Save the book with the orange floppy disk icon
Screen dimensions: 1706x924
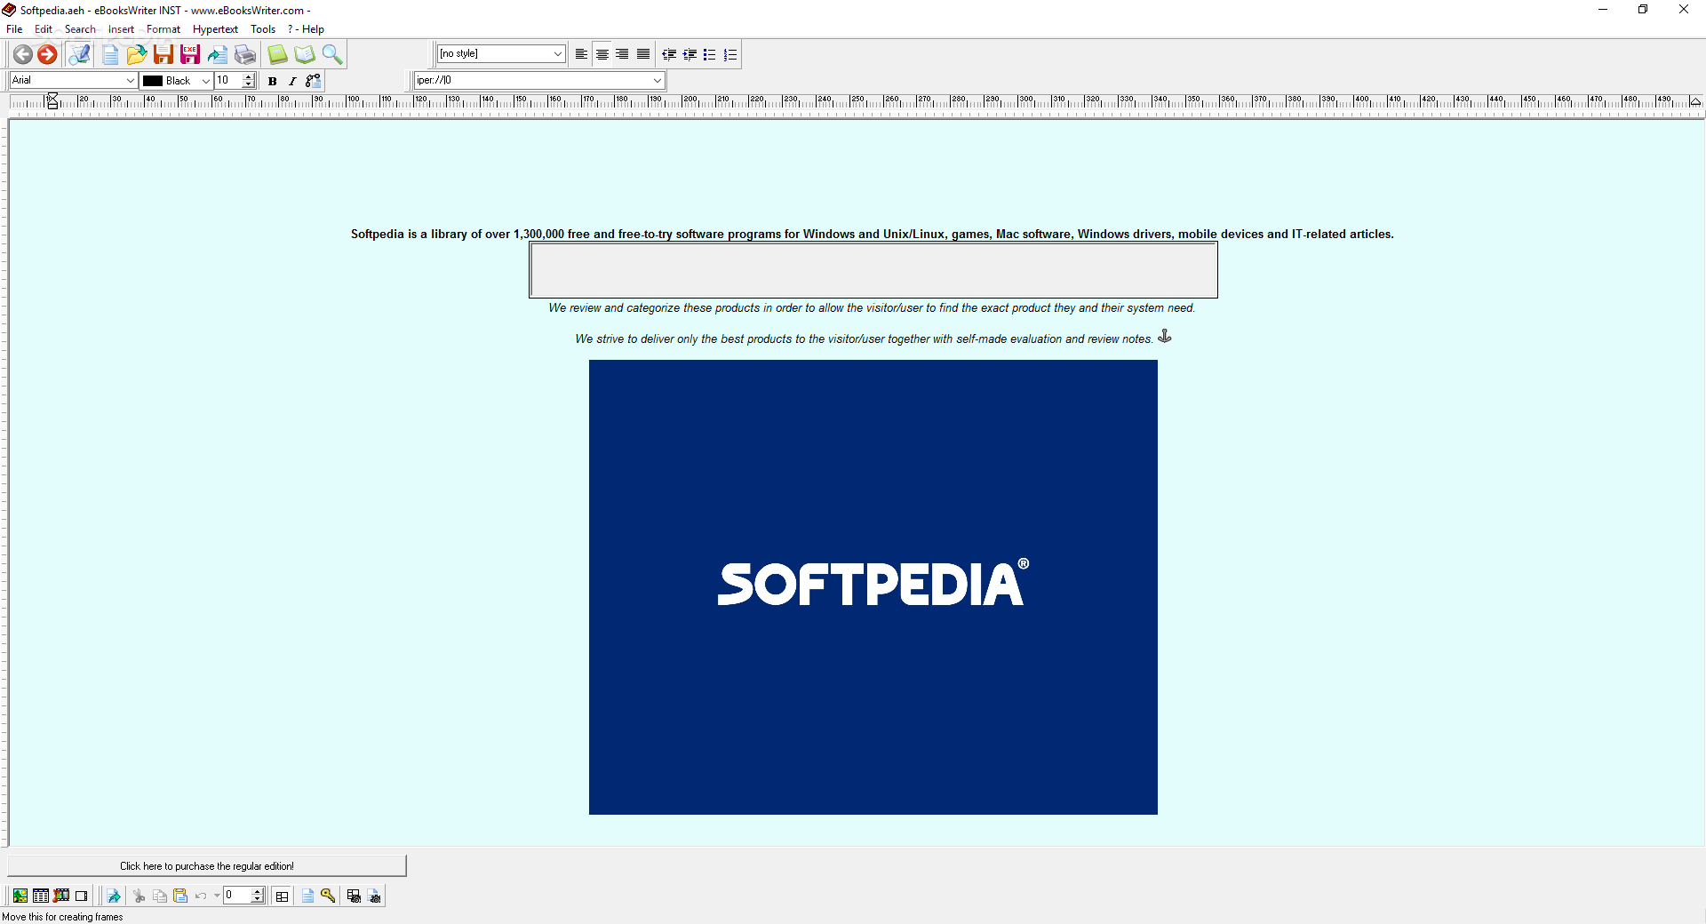[163, 54]
